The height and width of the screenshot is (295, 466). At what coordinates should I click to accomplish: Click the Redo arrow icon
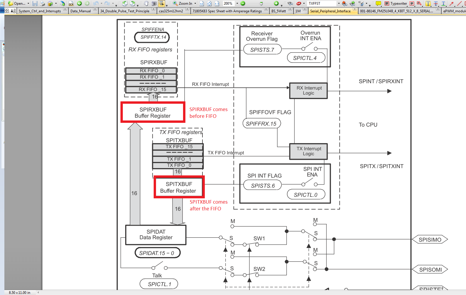click(107, 4)
